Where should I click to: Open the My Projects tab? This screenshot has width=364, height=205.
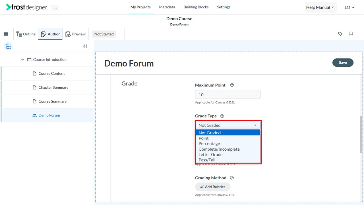140,7
